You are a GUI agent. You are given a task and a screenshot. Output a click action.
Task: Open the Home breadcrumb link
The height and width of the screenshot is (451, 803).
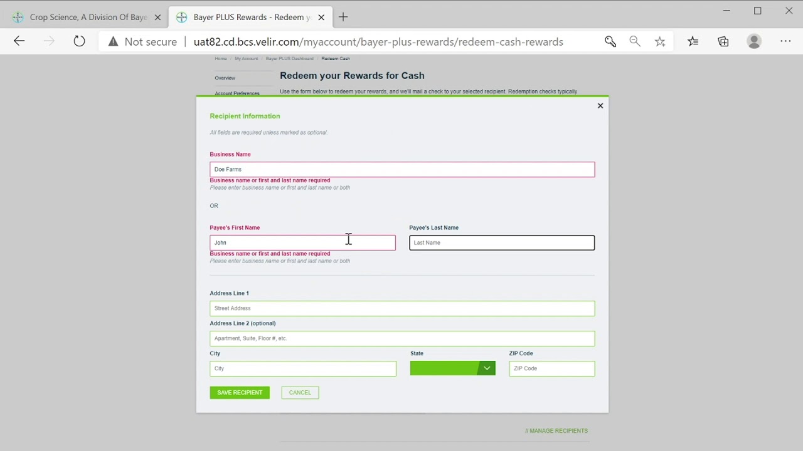220,59
